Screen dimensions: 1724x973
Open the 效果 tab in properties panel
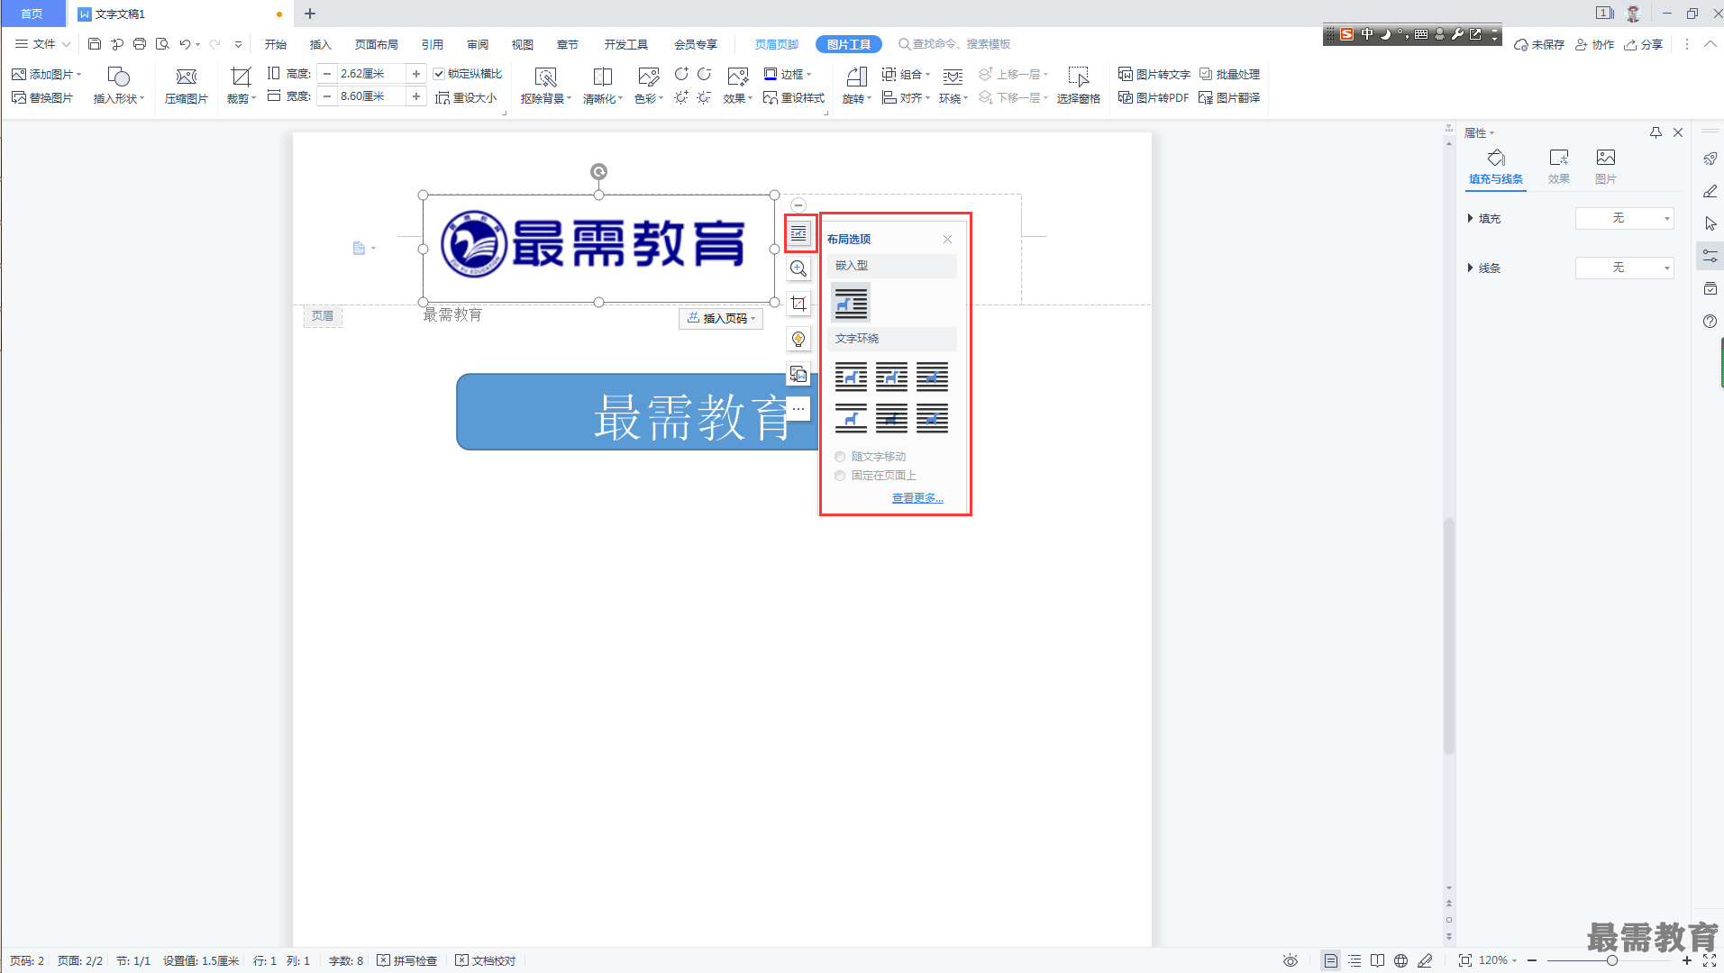click(1559, 167)
